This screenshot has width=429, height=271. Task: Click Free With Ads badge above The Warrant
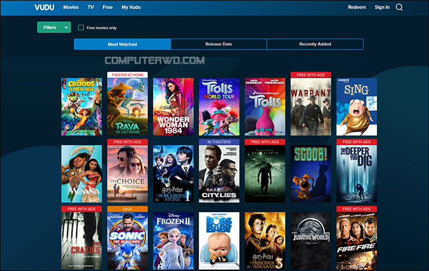311,75
